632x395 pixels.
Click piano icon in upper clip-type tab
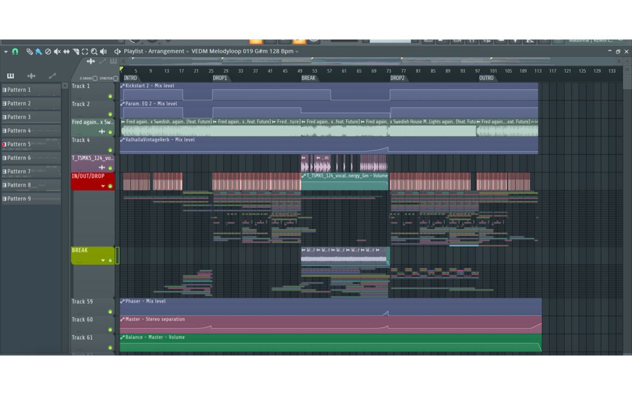click(x=114, y=61)
